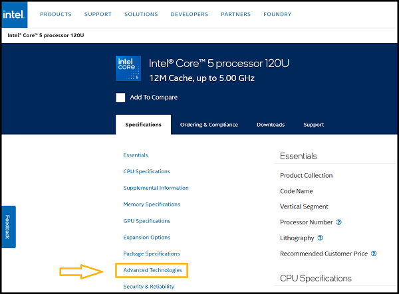The image size is (399, 294).
Task: Open the Partners menu
Action: 235,14
